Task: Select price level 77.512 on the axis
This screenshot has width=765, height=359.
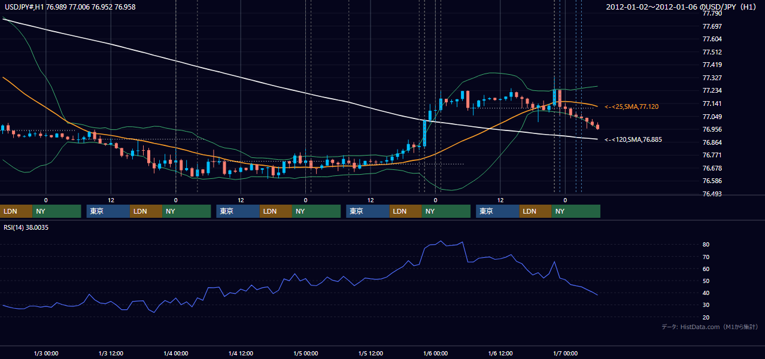Action: [712, 52]
